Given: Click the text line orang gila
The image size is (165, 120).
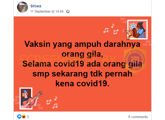Looking at the screenshot, I should (82, 54).
